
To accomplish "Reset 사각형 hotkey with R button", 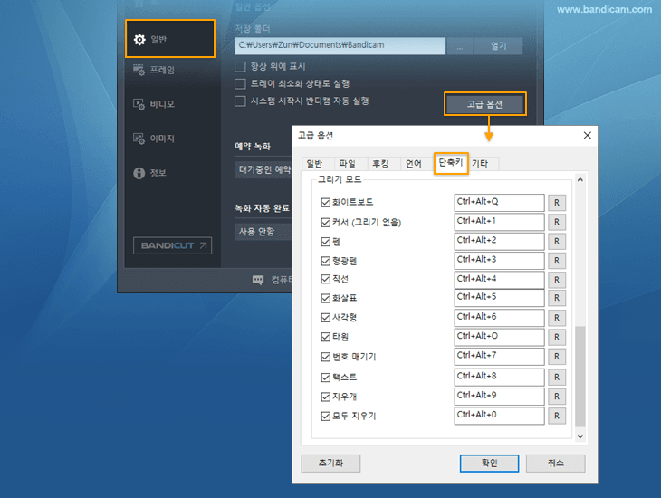I will (x=557, y=318).
